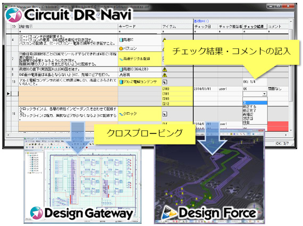Click the orange パスコン keyword icon
The image size is (303, 226).
coord(121,48)
